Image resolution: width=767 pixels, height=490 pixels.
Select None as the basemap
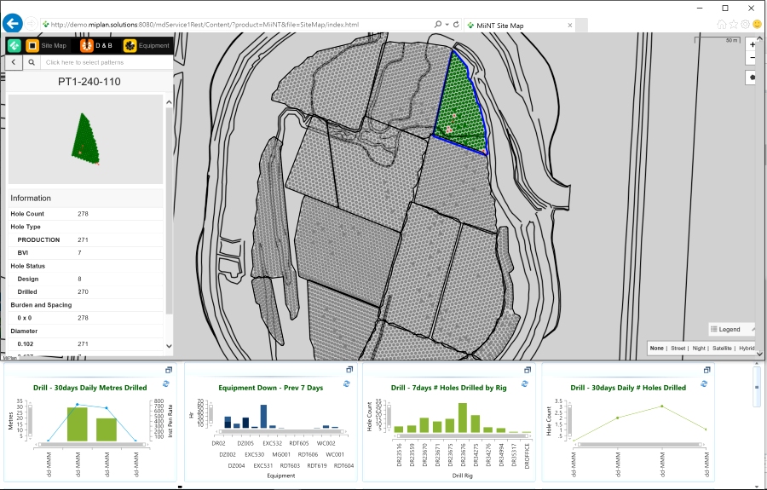[x=657, y=348]
